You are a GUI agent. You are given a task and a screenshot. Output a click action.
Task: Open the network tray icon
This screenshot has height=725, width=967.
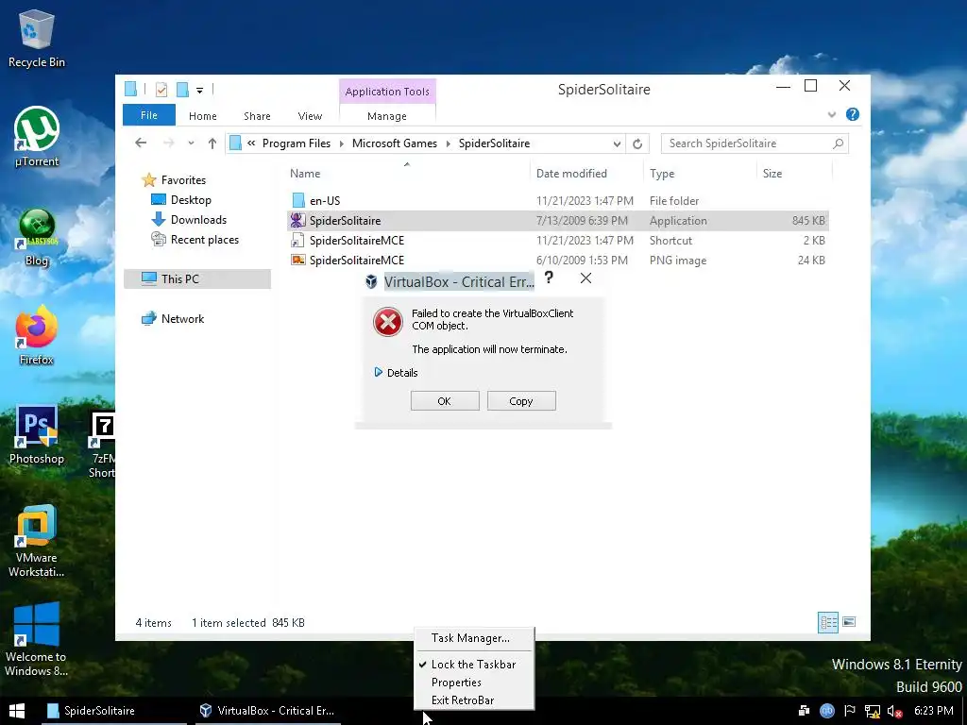point(872,711)
